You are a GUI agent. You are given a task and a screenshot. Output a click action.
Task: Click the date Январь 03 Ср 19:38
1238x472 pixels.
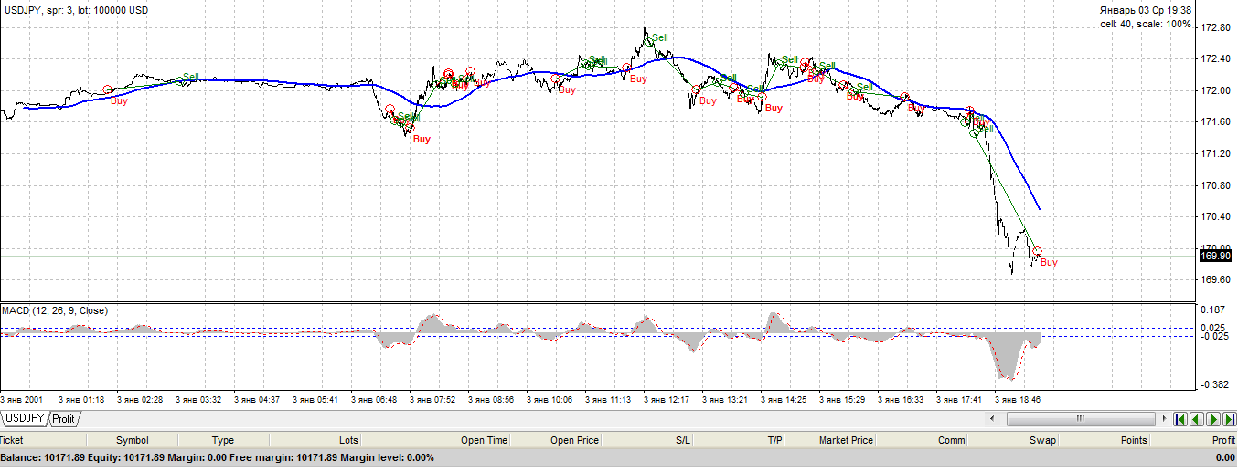(1145, 10)
